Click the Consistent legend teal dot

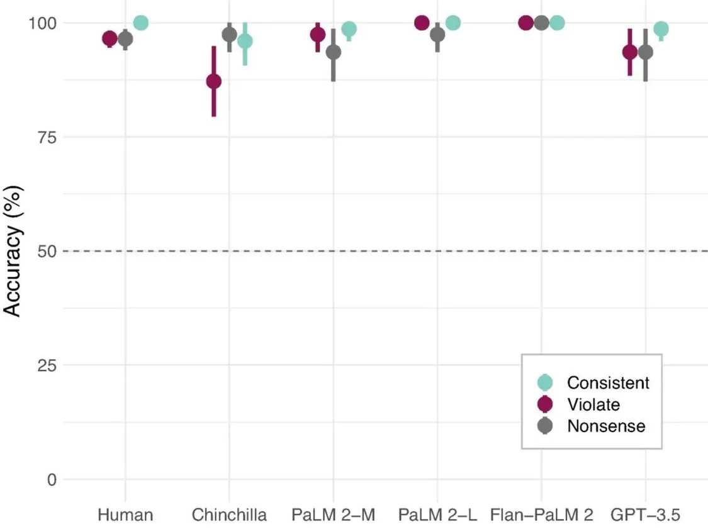[545, 382]
